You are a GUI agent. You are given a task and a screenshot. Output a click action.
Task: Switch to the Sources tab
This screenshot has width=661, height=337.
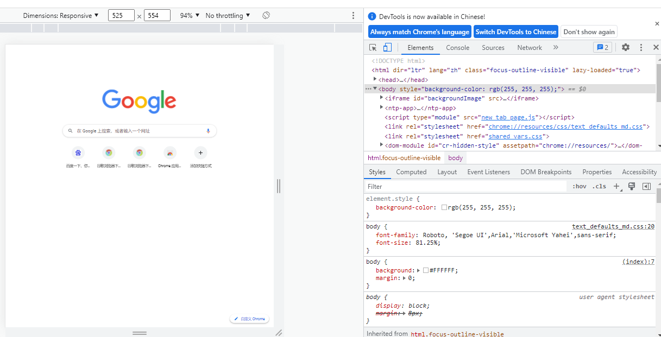pyautogui.click(x=493, y=48)
